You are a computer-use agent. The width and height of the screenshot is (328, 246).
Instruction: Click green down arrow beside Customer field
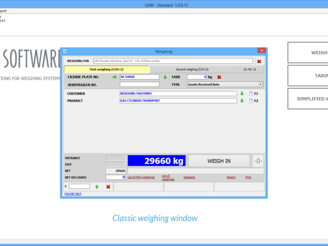242,93
